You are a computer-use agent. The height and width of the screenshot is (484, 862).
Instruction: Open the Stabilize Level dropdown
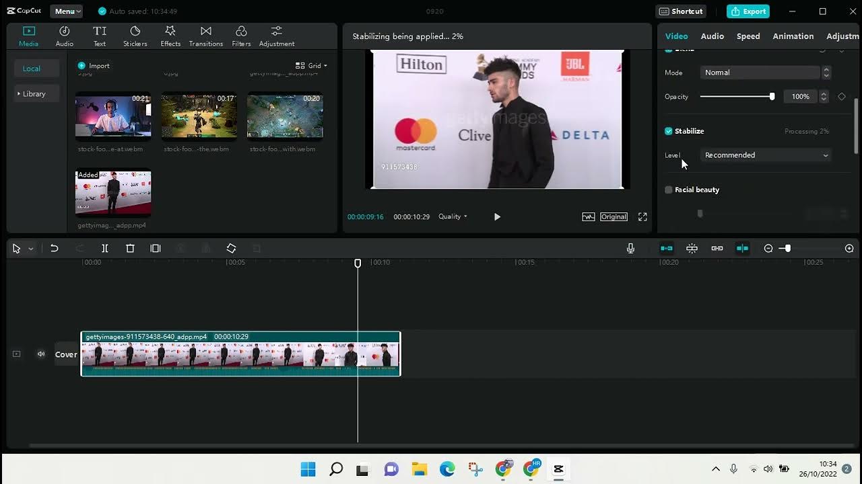765,155
